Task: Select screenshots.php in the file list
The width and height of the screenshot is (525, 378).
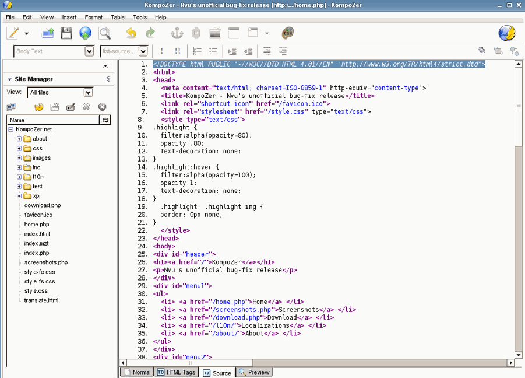Action: pos(46,262)
